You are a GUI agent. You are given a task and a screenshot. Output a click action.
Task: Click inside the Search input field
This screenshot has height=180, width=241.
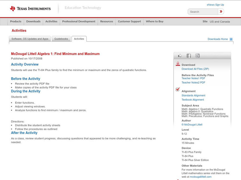pyautogui.click(x=203, y=12)
